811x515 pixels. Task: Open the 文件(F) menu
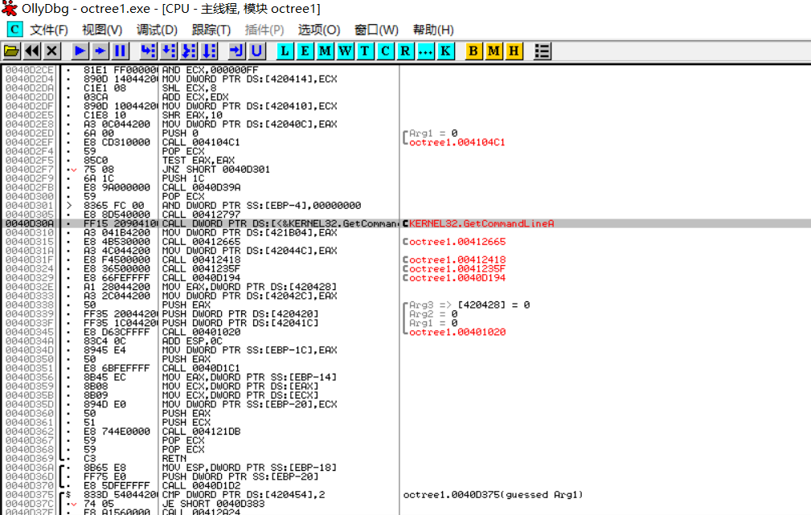[48, 30]
